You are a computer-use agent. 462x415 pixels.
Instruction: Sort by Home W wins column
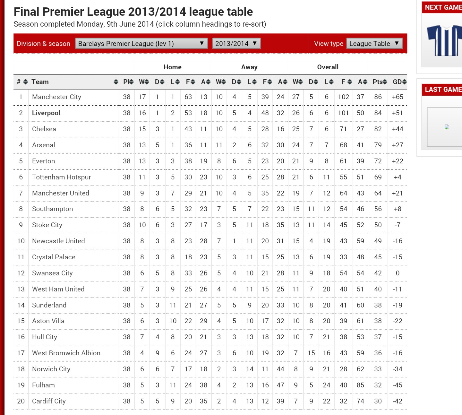click(144, 82)
